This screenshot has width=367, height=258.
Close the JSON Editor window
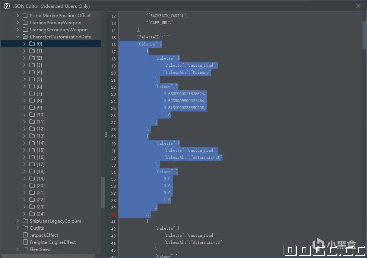click(x=358, y=6)
